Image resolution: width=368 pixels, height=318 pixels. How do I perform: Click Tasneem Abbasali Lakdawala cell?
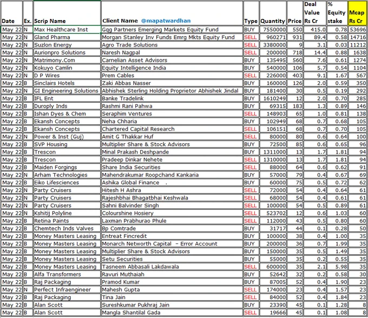coord(172,267)
